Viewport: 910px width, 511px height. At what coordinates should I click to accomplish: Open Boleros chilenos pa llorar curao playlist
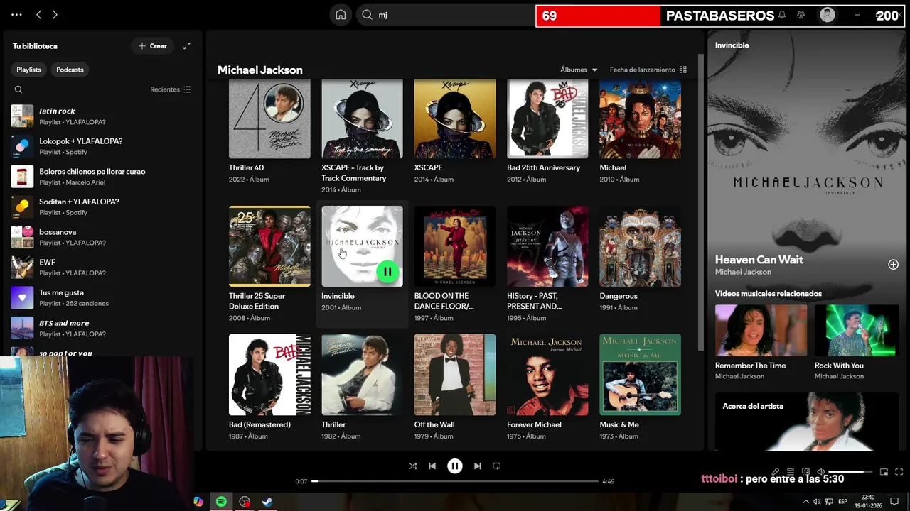101,176
